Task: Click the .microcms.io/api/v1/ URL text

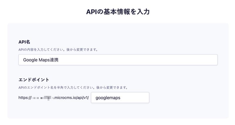Action: coord(70,98)
